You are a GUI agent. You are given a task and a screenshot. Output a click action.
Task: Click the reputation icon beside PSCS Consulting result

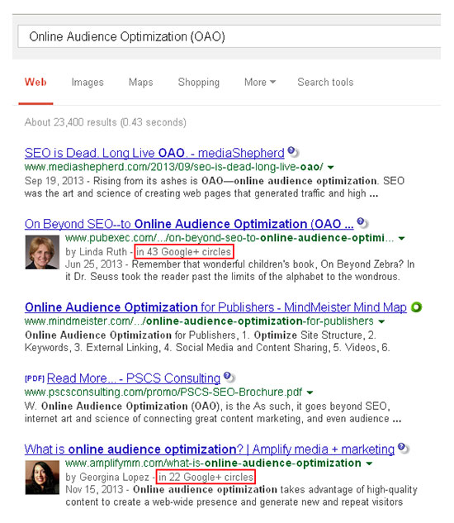[x=229, y=378]
